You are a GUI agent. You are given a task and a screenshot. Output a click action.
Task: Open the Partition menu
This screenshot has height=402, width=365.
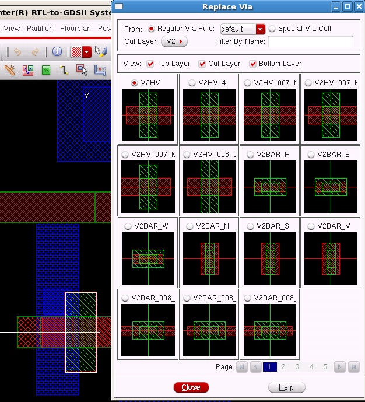pyautogui.click(x=40, y=28)
